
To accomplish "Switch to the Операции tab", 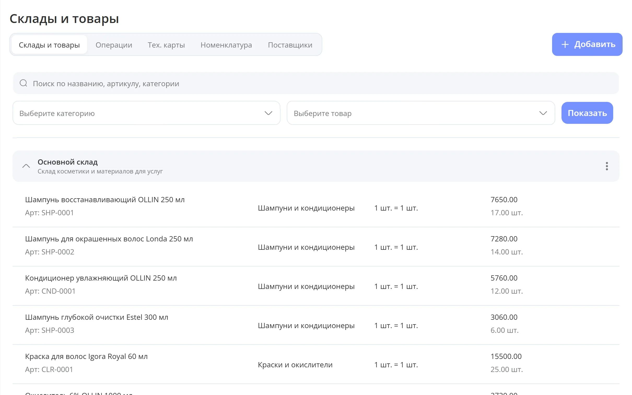I will (x=114, y=45).
